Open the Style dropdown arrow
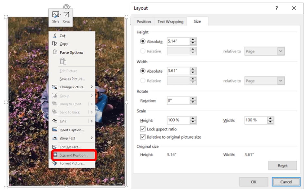 60,14
